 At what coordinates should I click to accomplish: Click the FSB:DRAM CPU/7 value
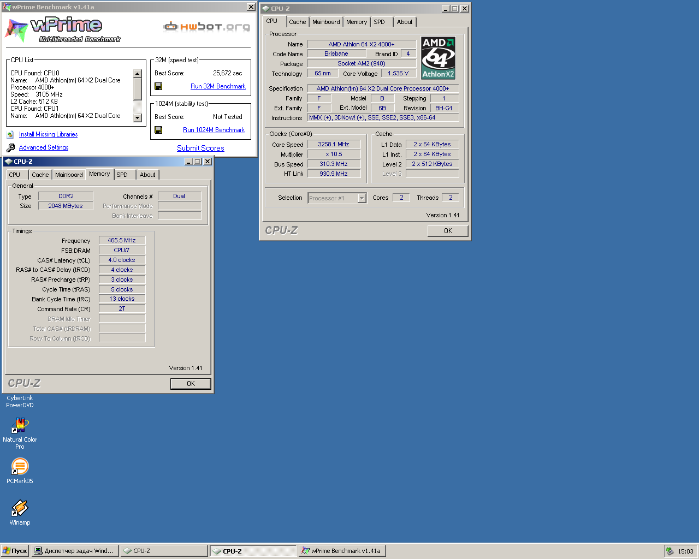[122, 251]
